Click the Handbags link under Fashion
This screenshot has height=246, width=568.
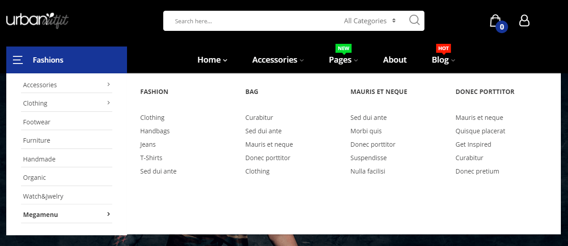tap(155, 131)
